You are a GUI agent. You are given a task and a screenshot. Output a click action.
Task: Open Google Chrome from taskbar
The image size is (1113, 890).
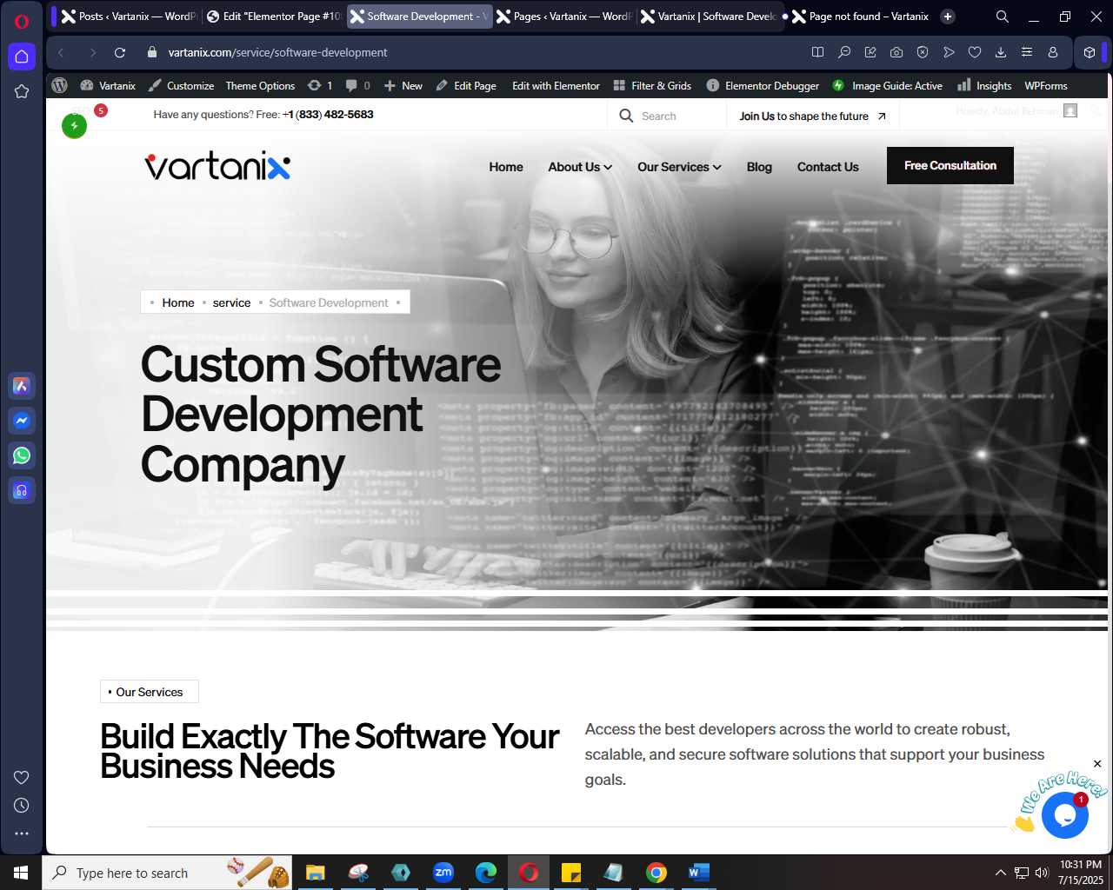656,873
